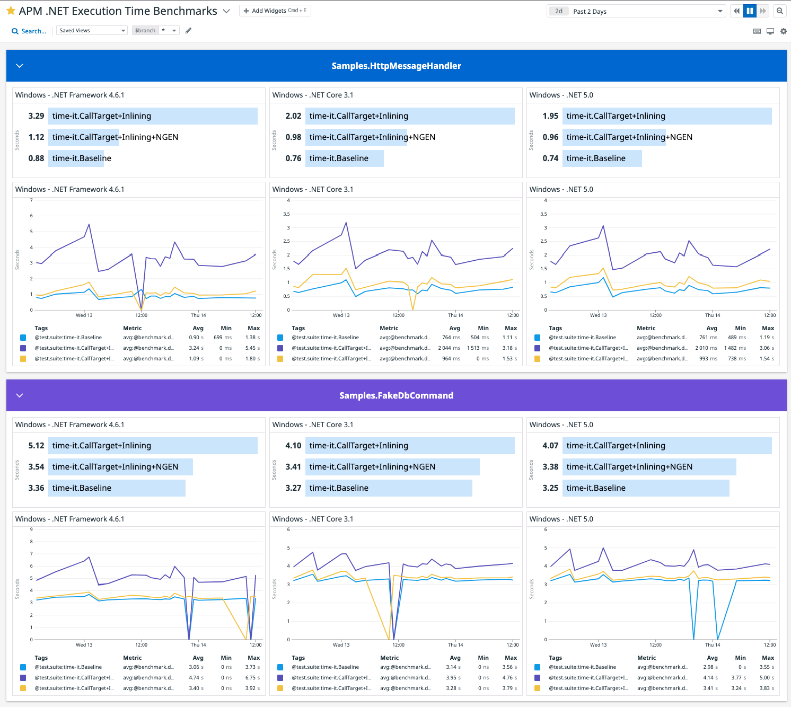The height and width of the screenshot is (707, 791).
Task: Select the 3.25 time-it.Baseline bar
Action: pos(646,488)
